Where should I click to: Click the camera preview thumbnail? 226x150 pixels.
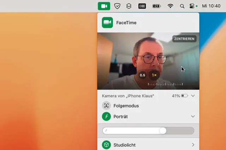tap(148, 61)
